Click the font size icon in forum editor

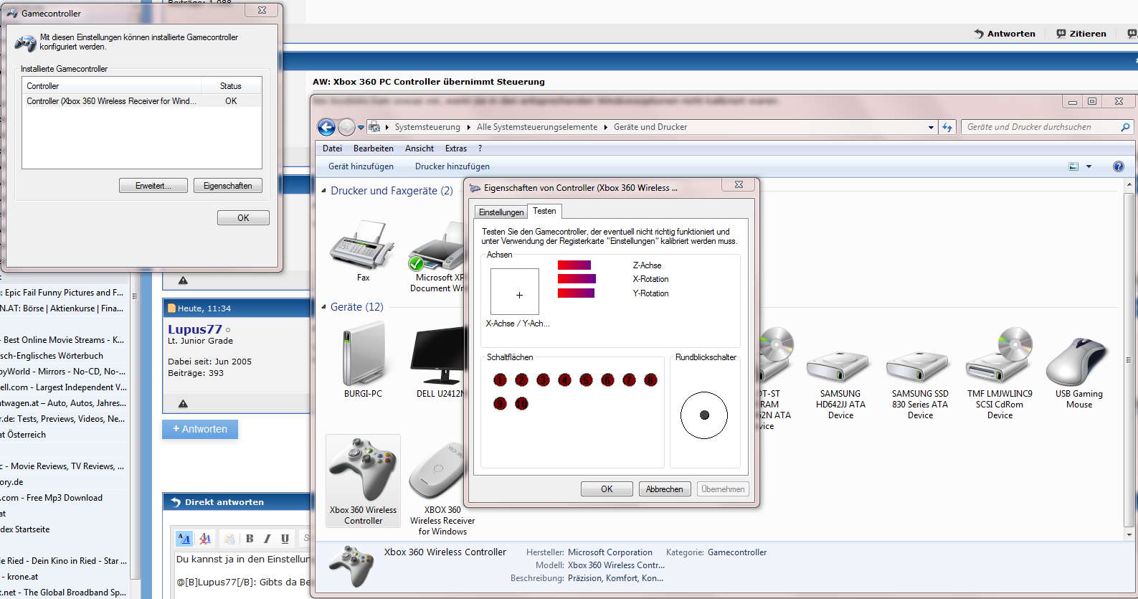coord(184,539)
